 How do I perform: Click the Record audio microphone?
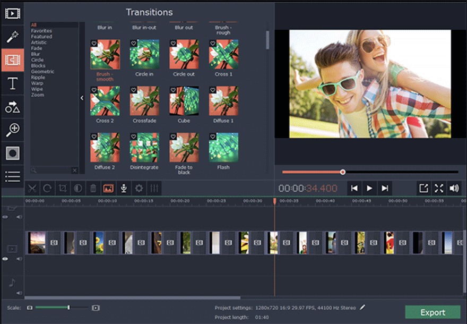124,189
